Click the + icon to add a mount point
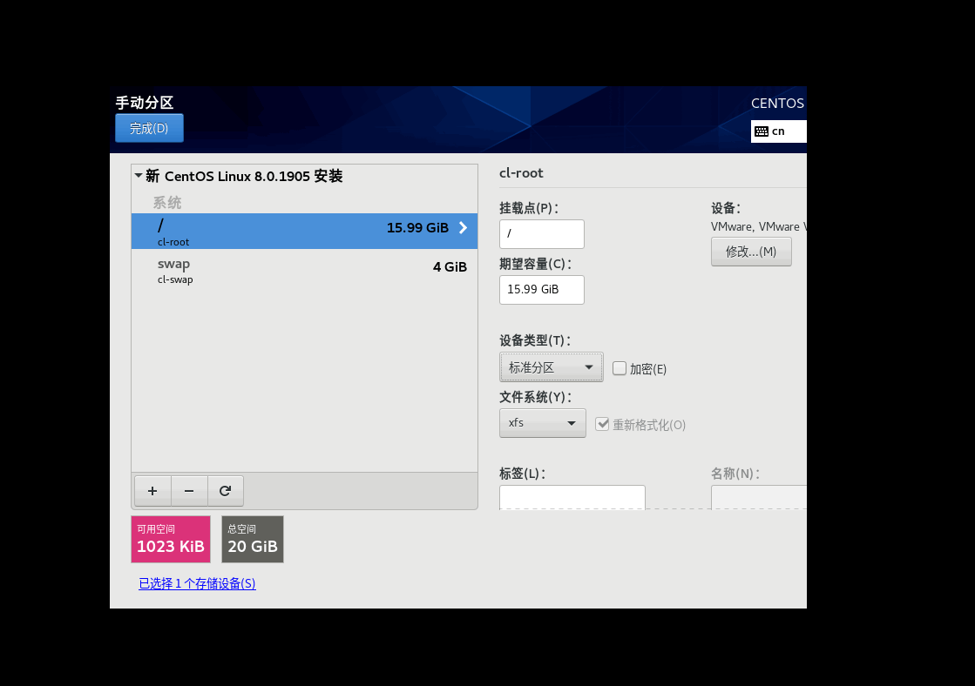This screenshot has height=686, width=975. coord(152,490)
